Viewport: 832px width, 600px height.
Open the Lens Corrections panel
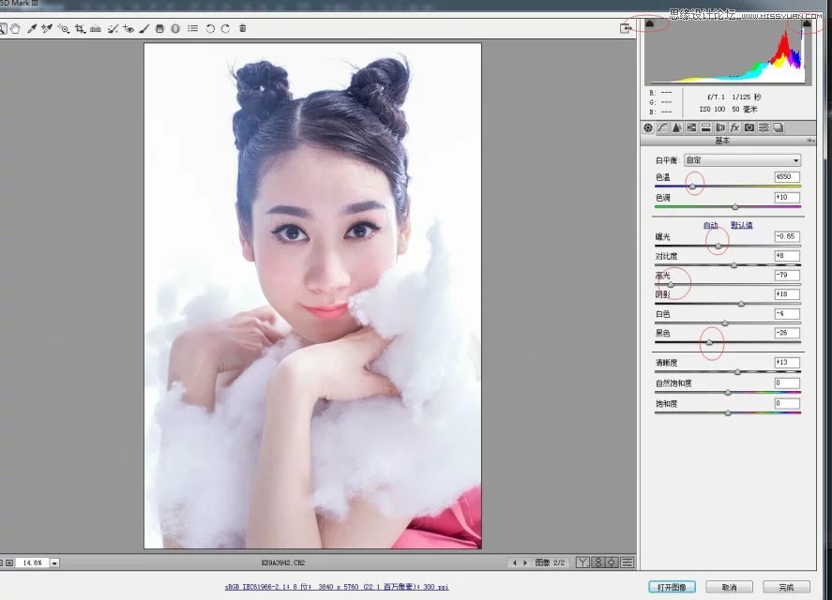(720, 127)
